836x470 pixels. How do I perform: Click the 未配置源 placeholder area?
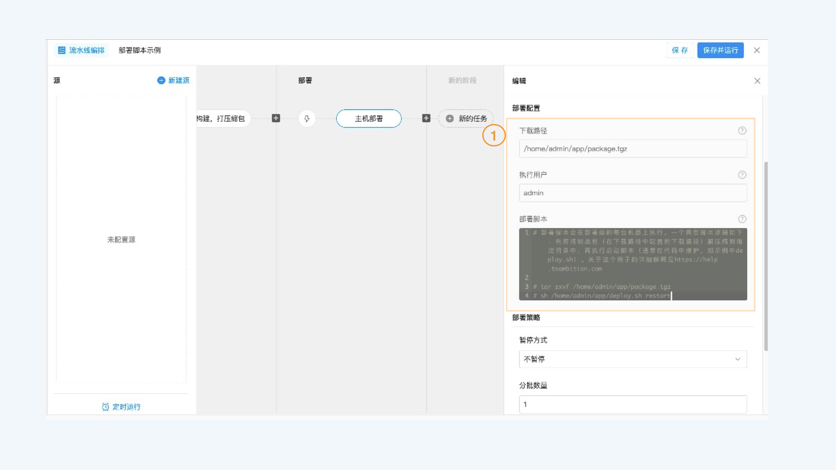point(121,240)
